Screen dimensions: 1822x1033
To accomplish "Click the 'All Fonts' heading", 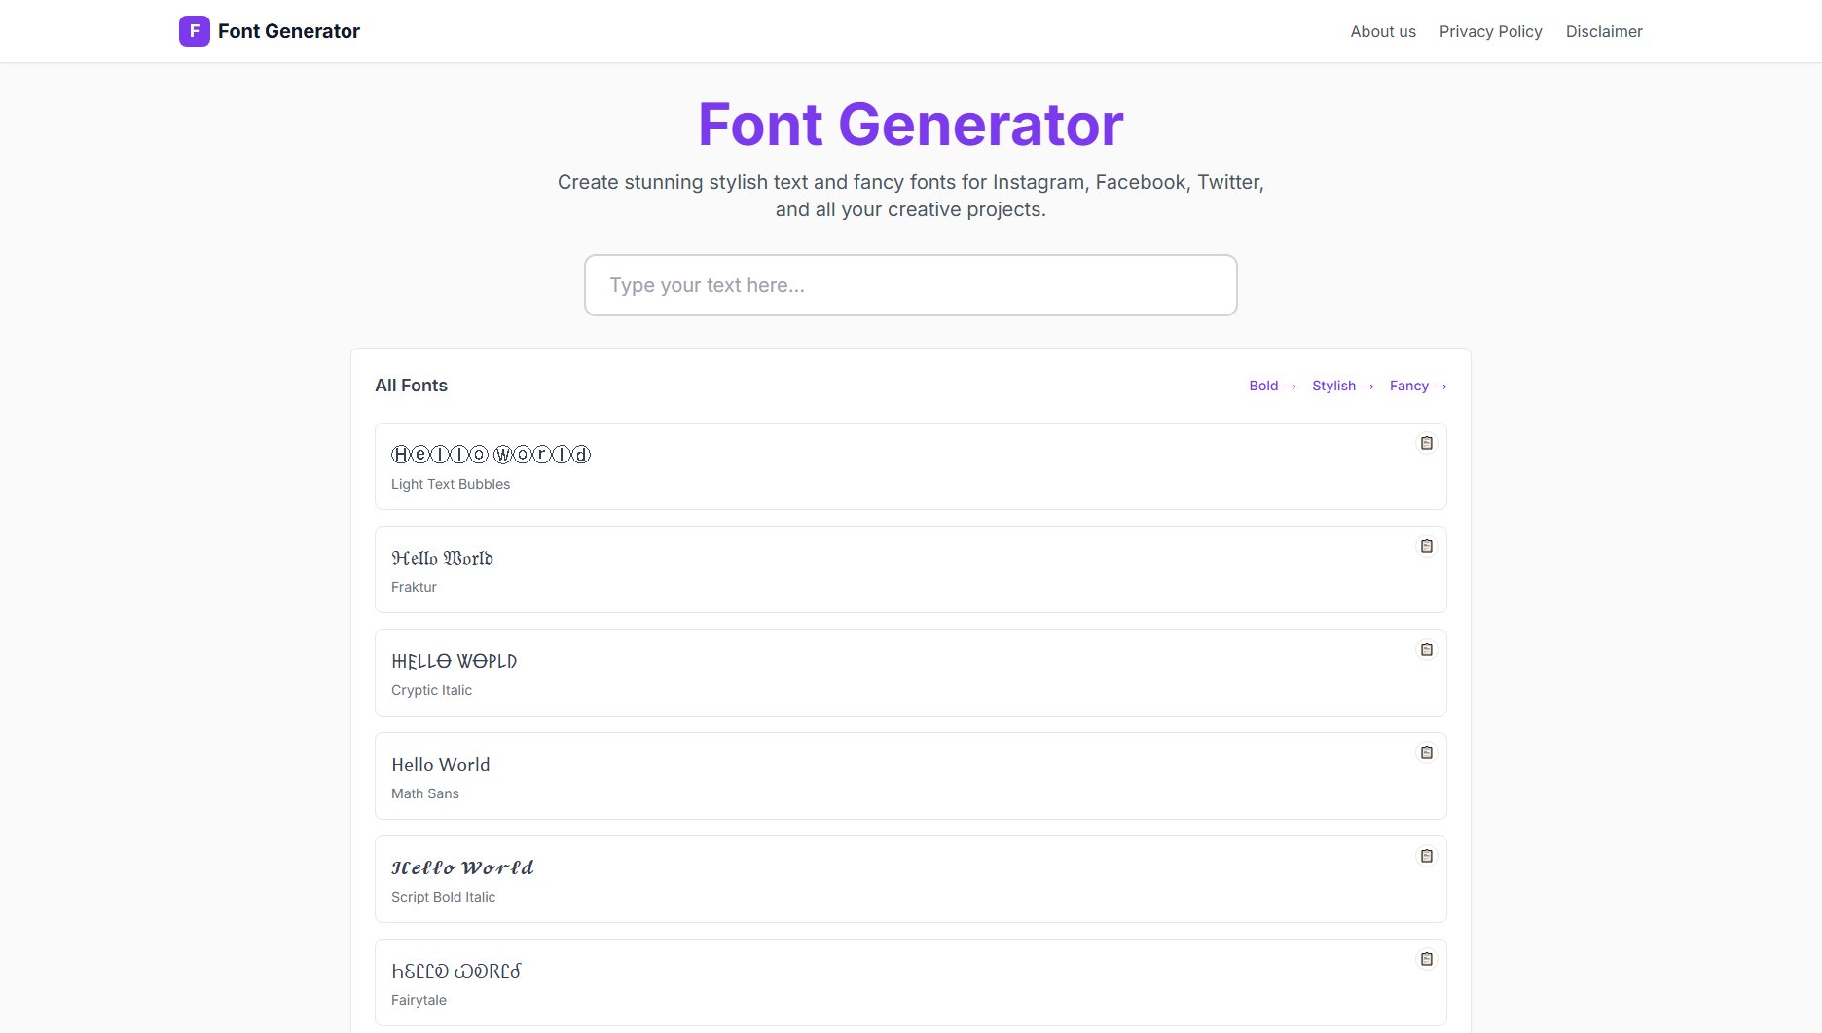I will point(411,386).
